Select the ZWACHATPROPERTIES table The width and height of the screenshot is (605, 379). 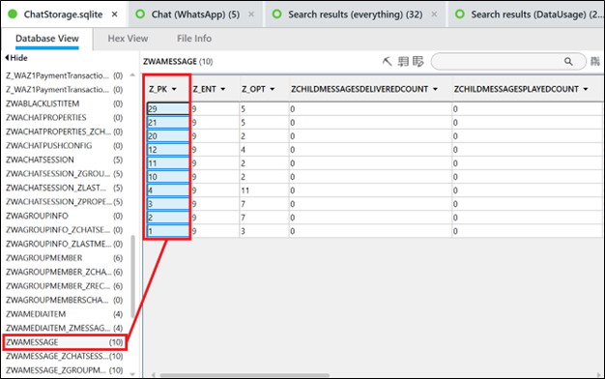(65, 117)
